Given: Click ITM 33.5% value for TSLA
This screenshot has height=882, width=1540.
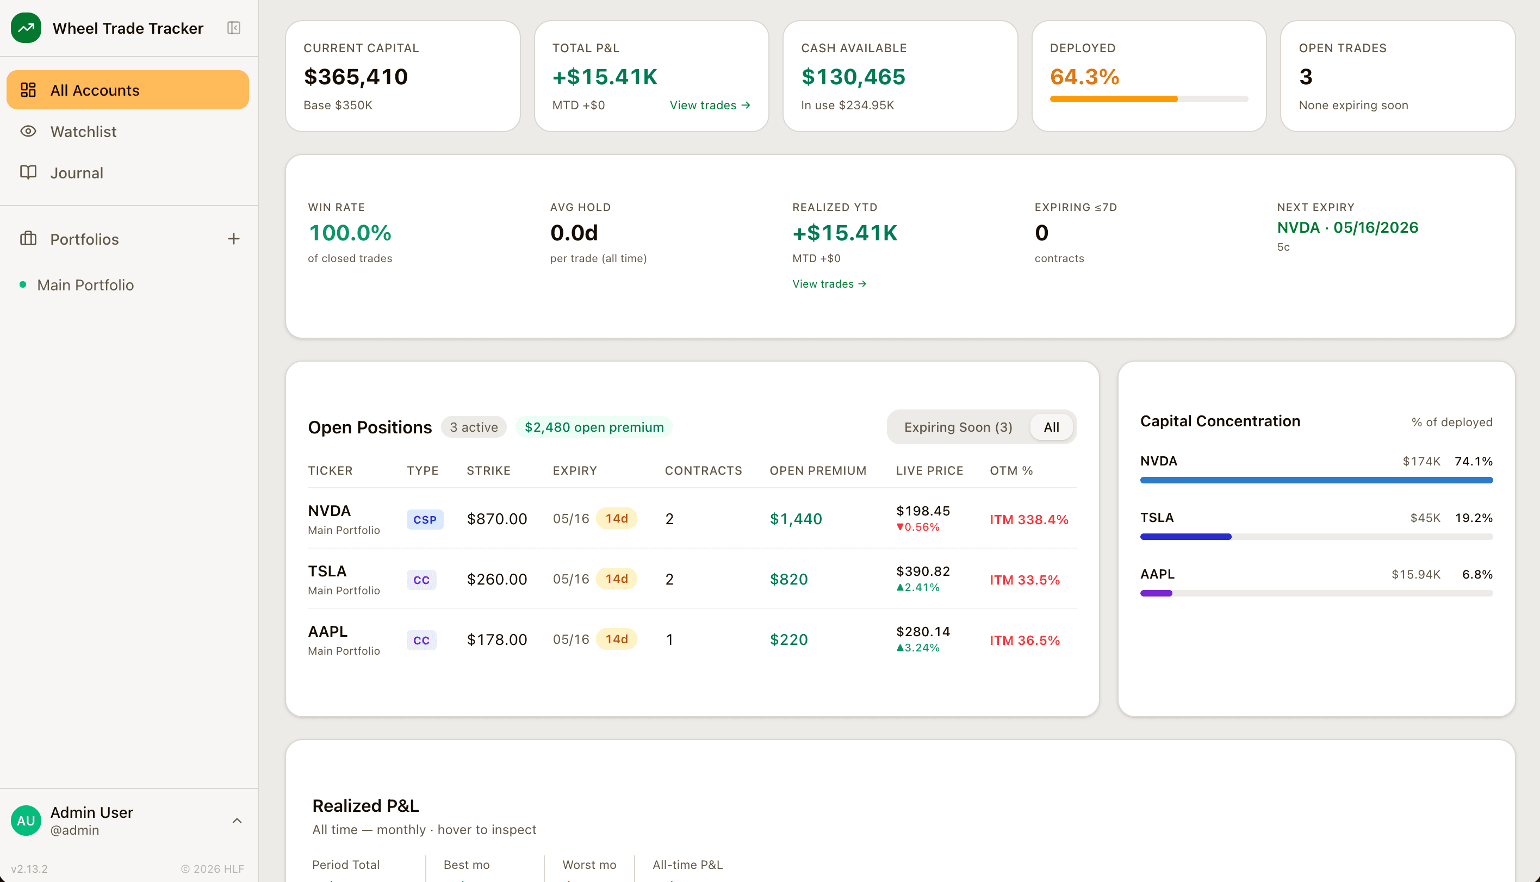Looking at the screenshot, I should pos(1024,580).
